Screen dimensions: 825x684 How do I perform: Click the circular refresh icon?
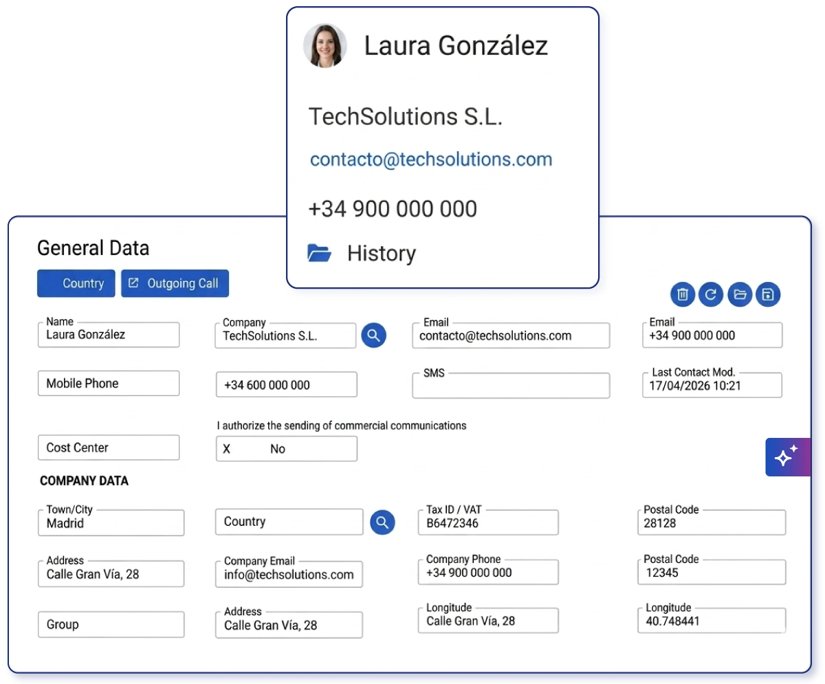click(x=711, y=295)
